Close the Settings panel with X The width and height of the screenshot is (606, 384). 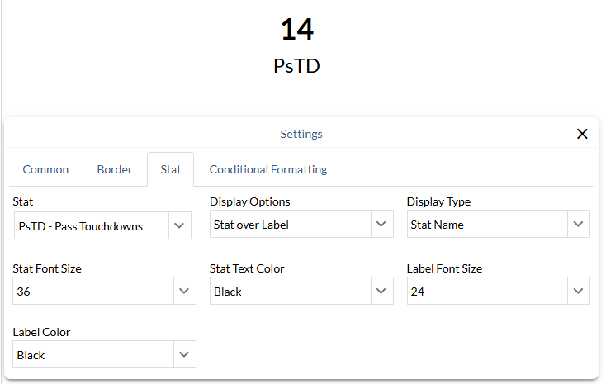coord(582,134)
